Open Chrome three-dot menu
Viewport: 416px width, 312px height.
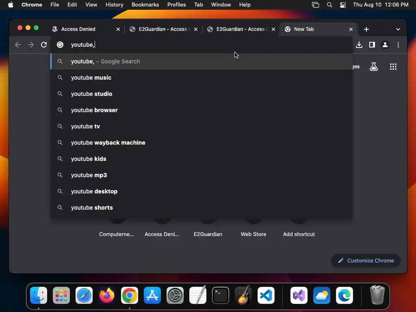pyautogui.click(x=398, y=45)
